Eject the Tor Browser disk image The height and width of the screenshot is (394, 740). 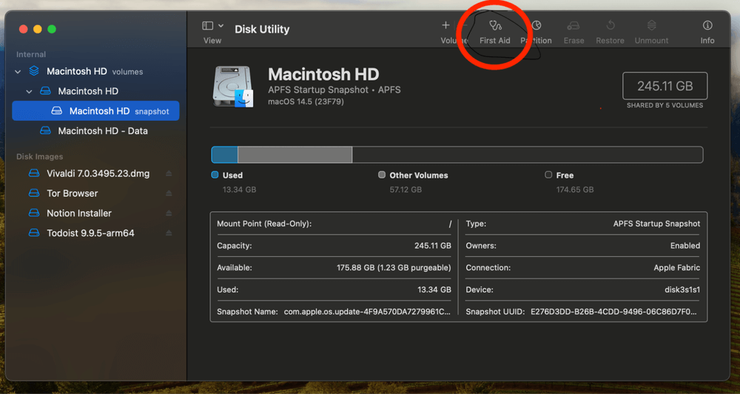[169, 193]
